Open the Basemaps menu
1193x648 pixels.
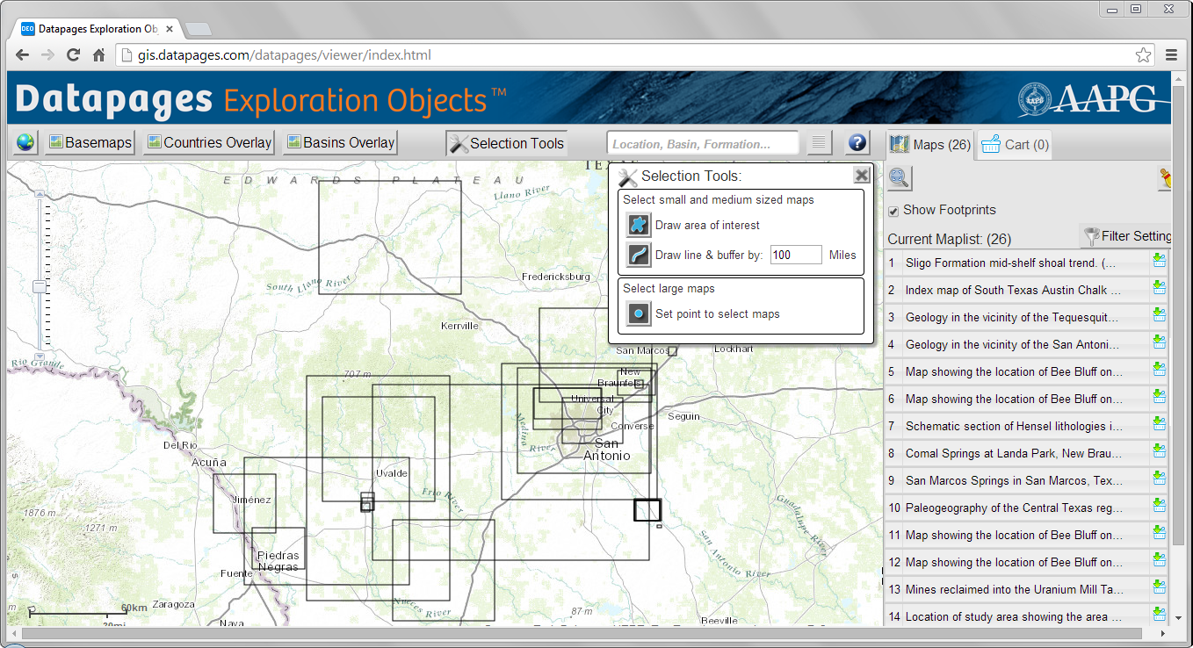point(90,142)
